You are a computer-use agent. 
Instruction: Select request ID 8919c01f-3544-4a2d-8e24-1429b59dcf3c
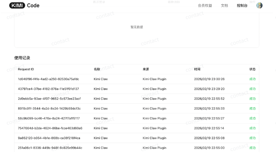point(49,109)
